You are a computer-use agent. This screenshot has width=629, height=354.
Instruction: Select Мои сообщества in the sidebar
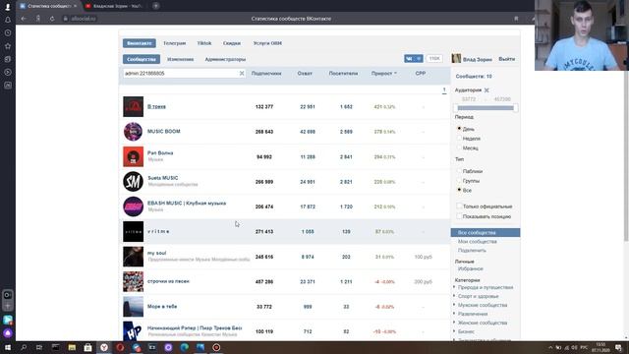(x=478, y=242)
